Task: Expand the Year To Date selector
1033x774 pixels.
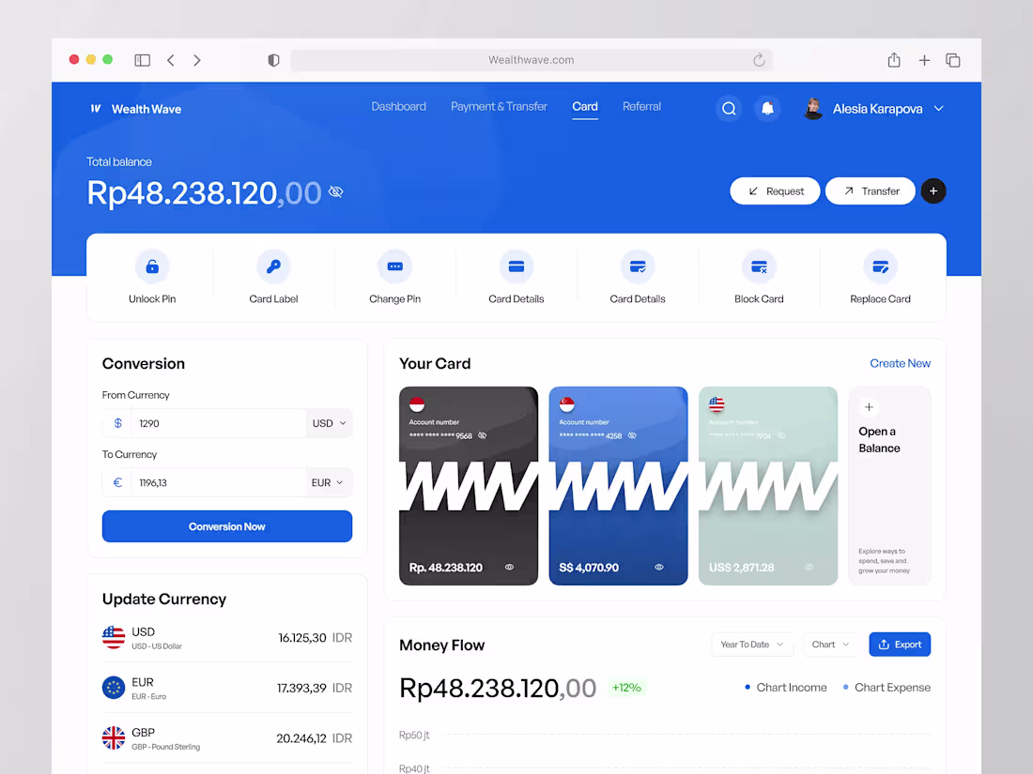Action: point(752,645)
